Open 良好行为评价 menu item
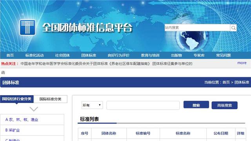The height and width of the screenshot is (141, 251). [118, 55]
